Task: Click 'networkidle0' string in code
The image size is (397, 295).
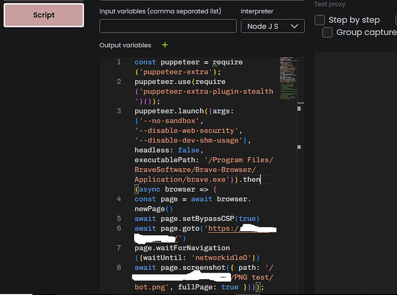Action: [x=222, y=258]
